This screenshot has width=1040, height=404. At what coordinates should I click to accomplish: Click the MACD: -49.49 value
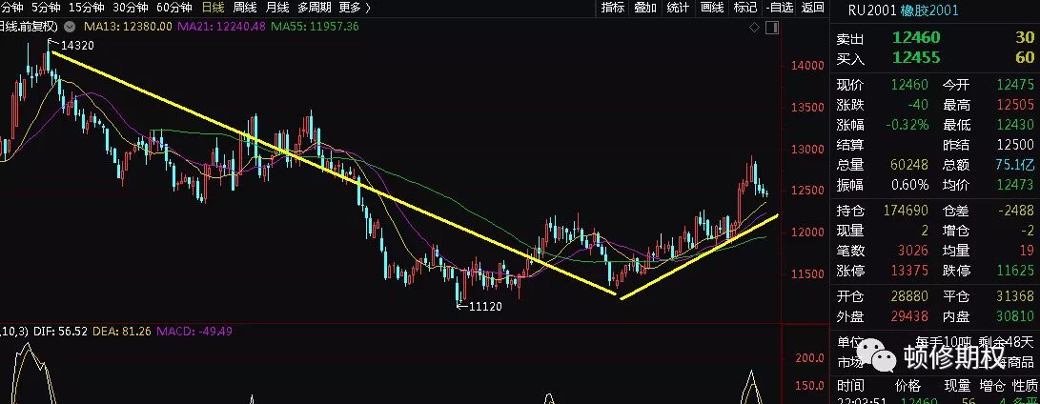(x=194, y=331)
